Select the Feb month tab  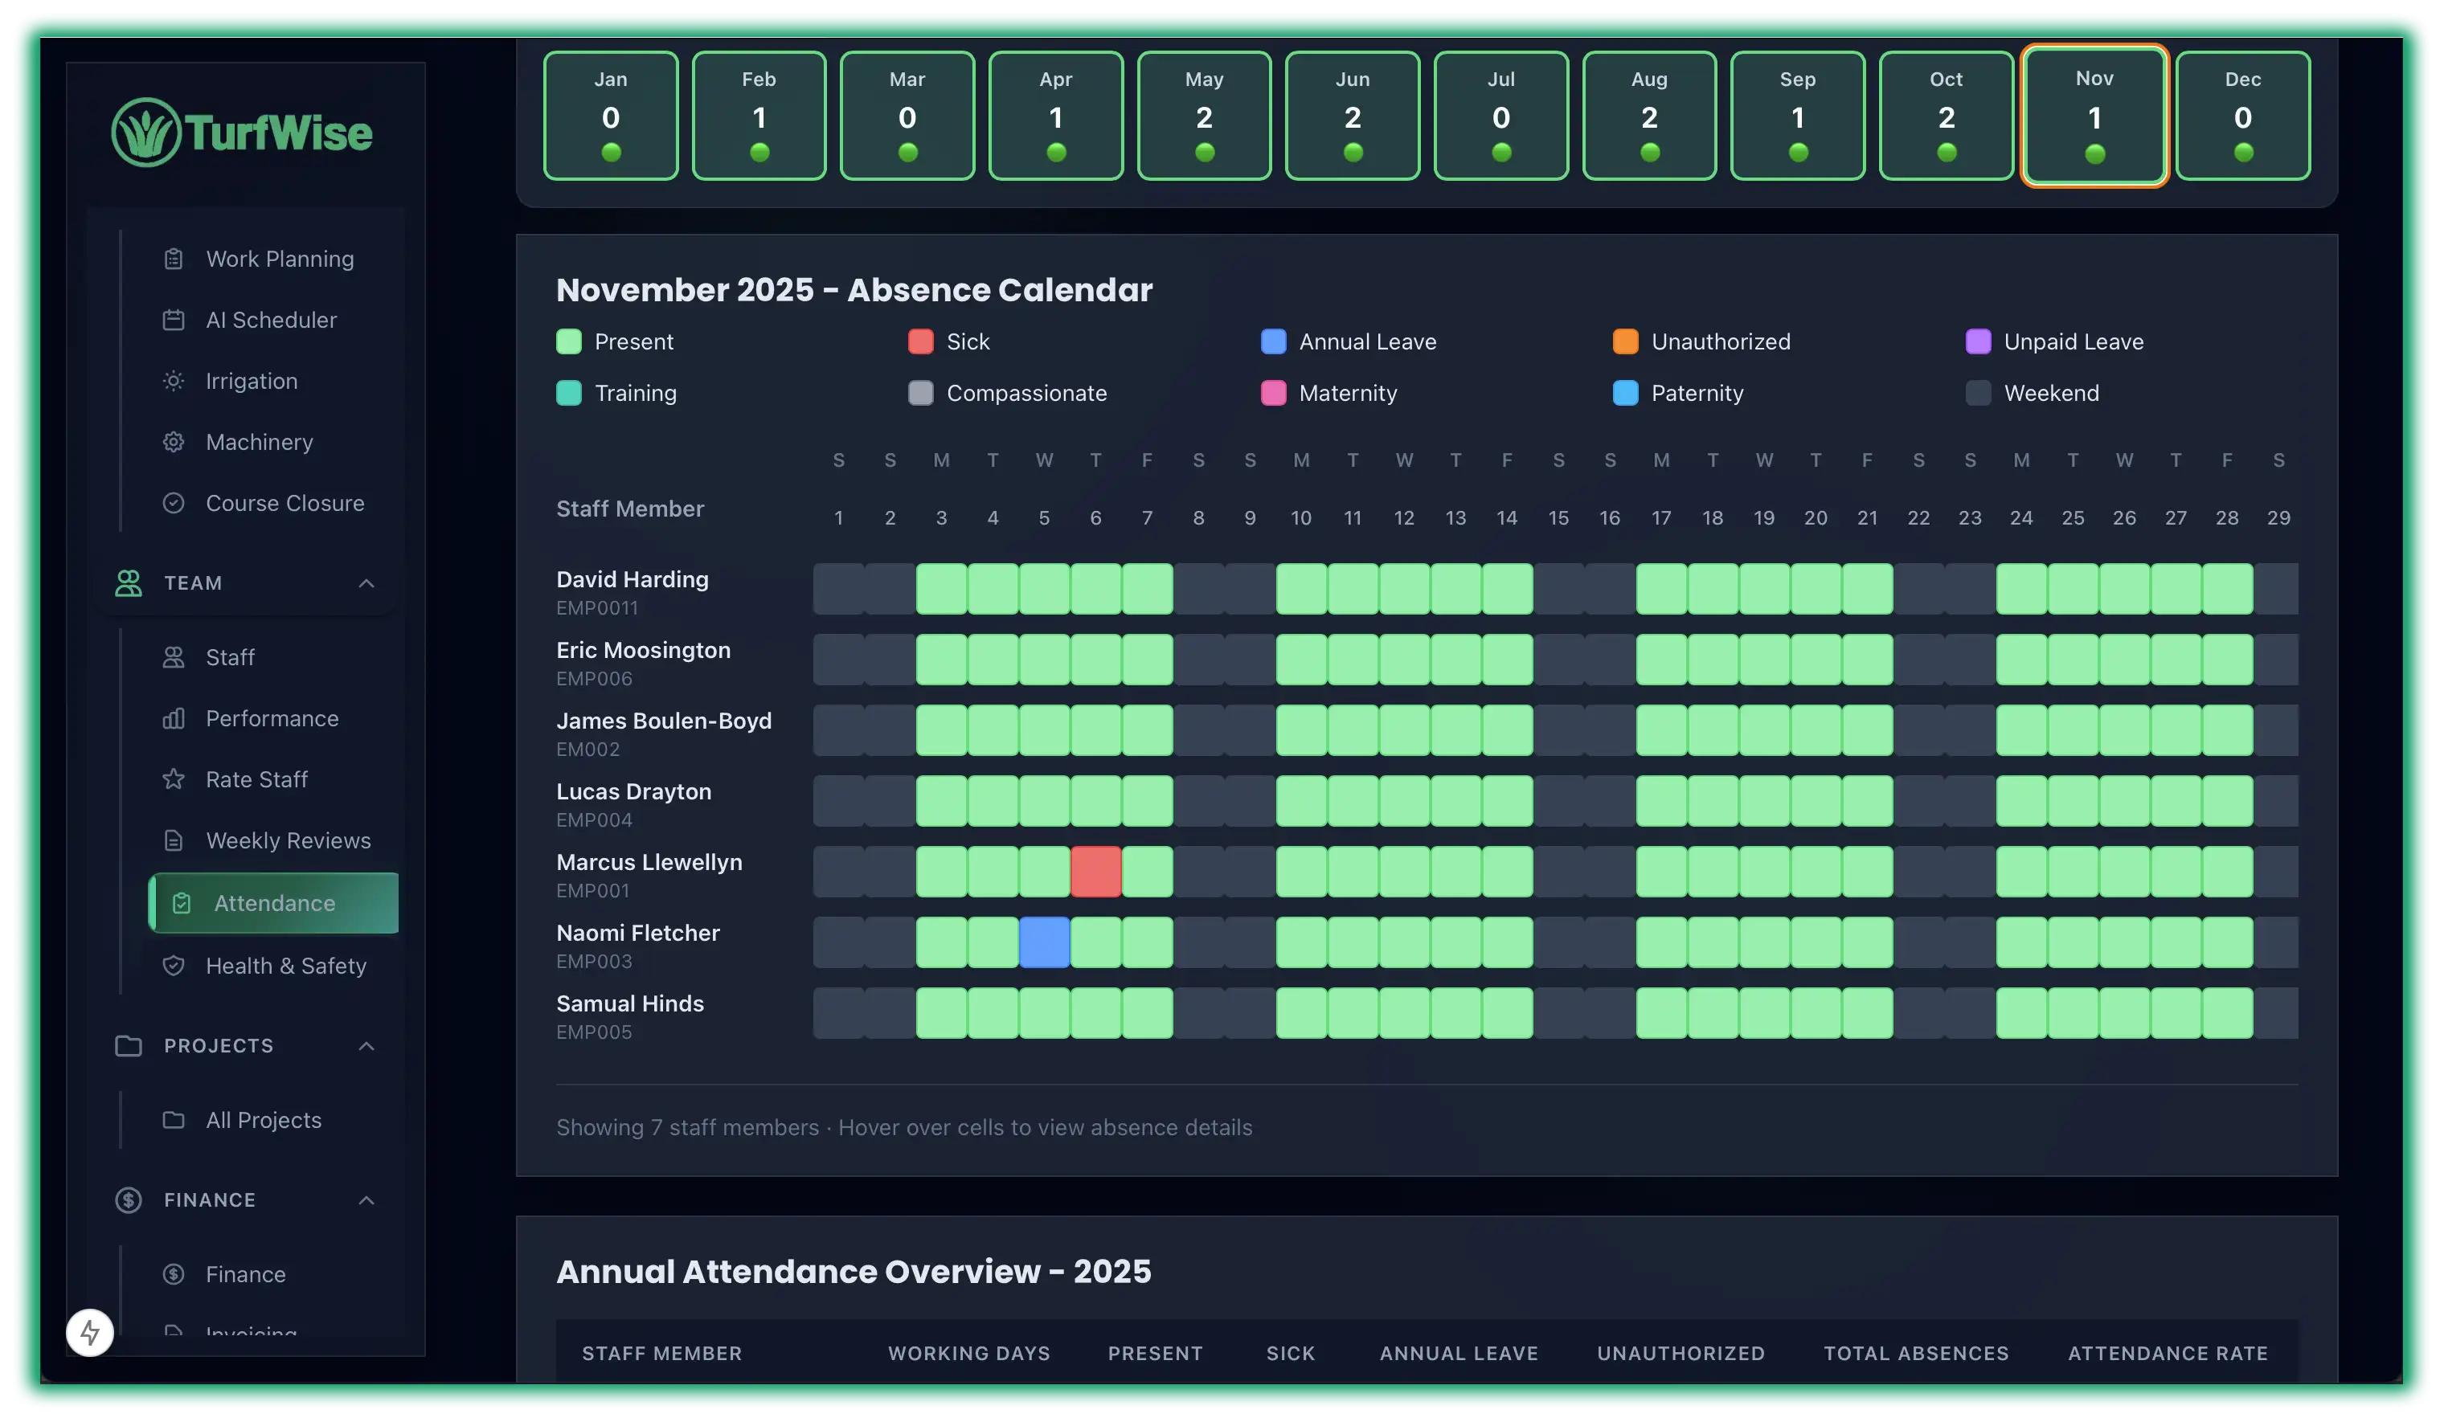pos(759,116)
